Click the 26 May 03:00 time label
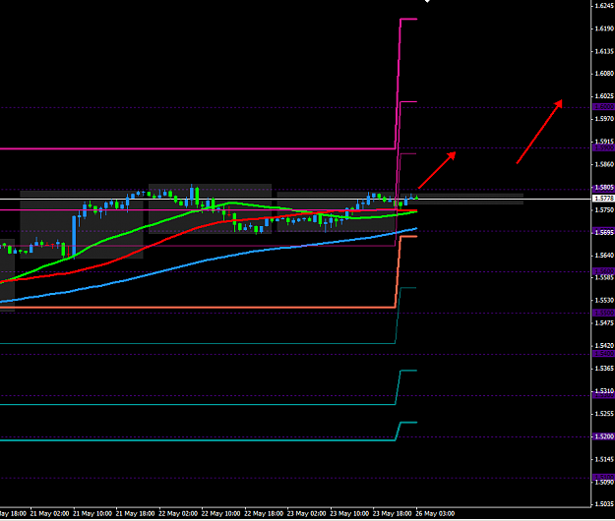615x521 pixels. pyautogui.click(x=435, y=513)
